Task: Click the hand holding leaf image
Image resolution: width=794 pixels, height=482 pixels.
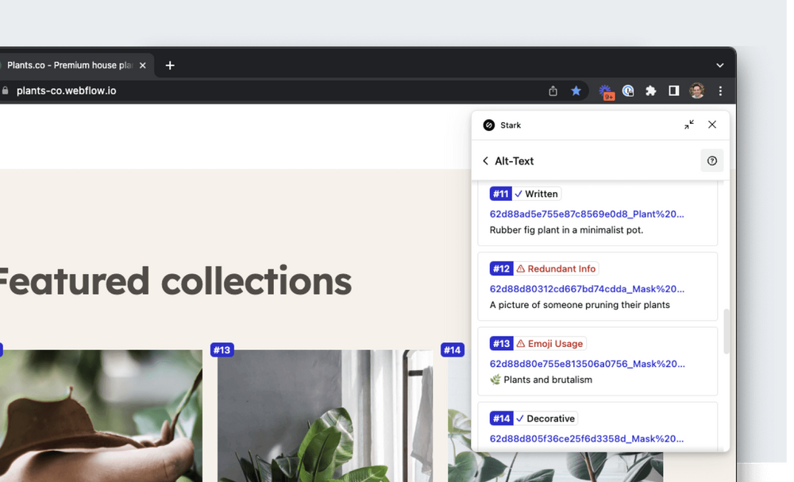Action: [x=101, y=415]
